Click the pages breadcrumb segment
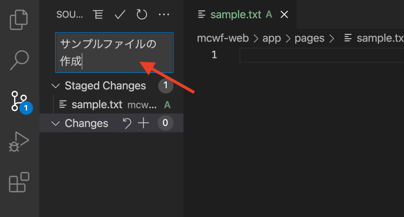404x217 pixels. tap(309, 38)
